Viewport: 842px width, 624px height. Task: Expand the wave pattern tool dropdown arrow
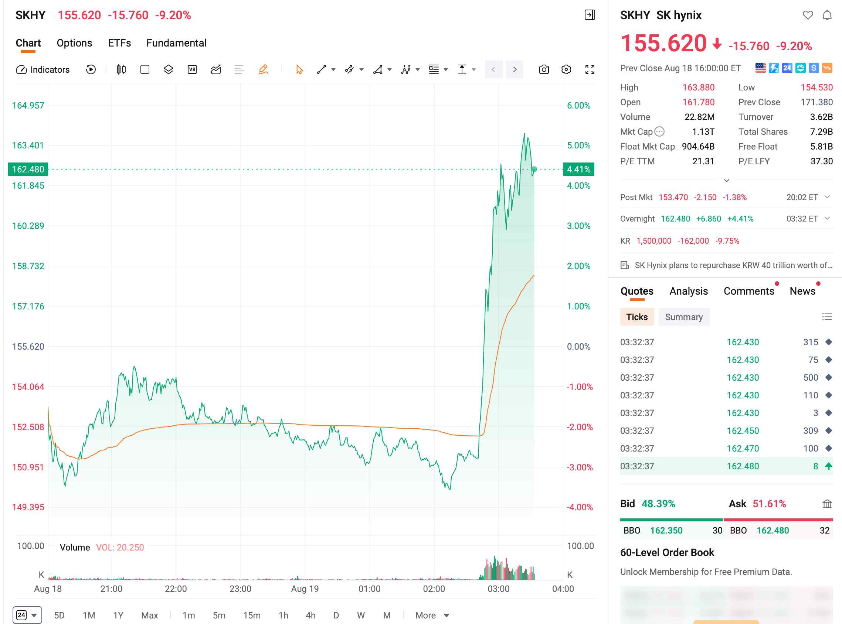[x=418, y=69]
